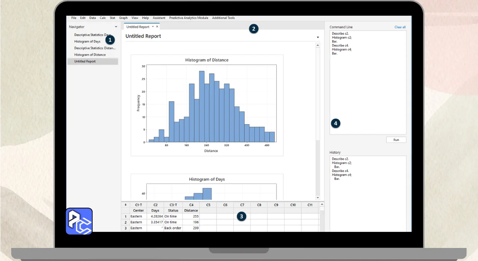Select column header C6

225,205
